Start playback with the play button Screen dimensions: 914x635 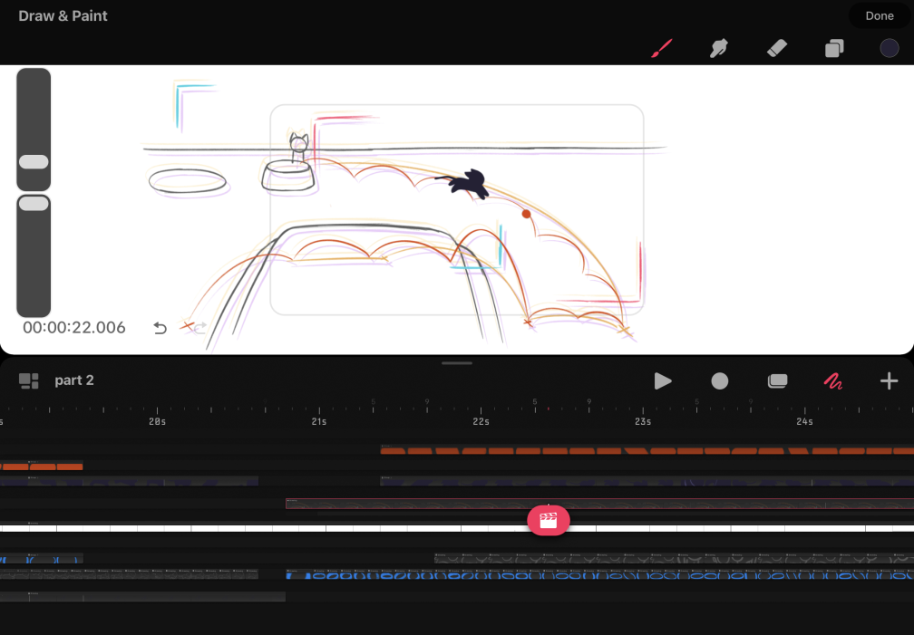[663, 381]
